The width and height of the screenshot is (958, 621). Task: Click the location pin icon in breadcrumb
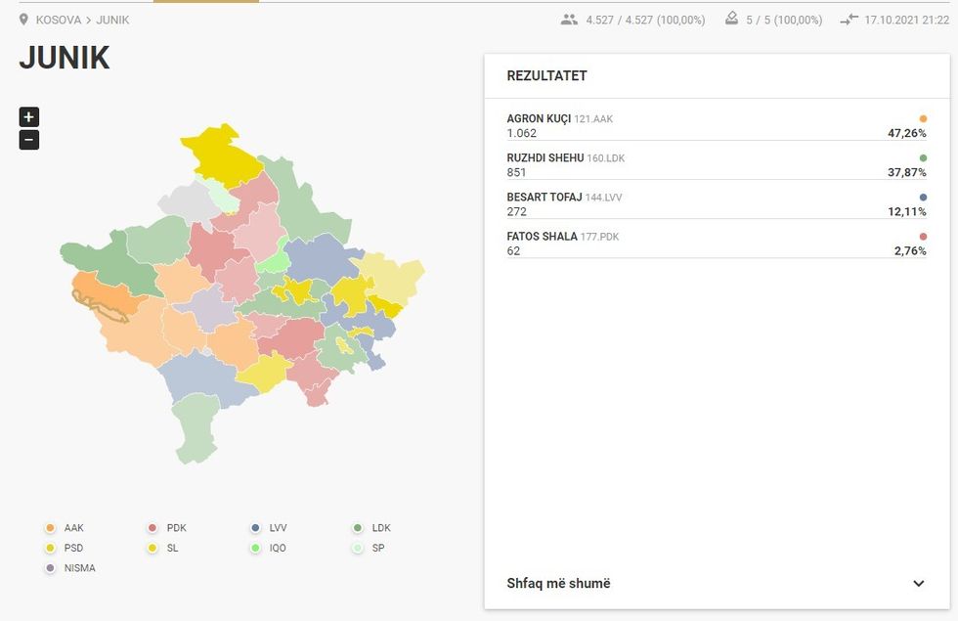pyautogui.click(x=23, y=20)
